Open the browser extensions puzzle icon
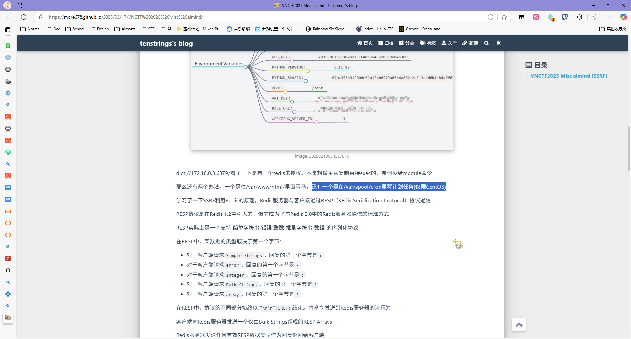Viewport: 631px width, 339px height. click(579, 17)
